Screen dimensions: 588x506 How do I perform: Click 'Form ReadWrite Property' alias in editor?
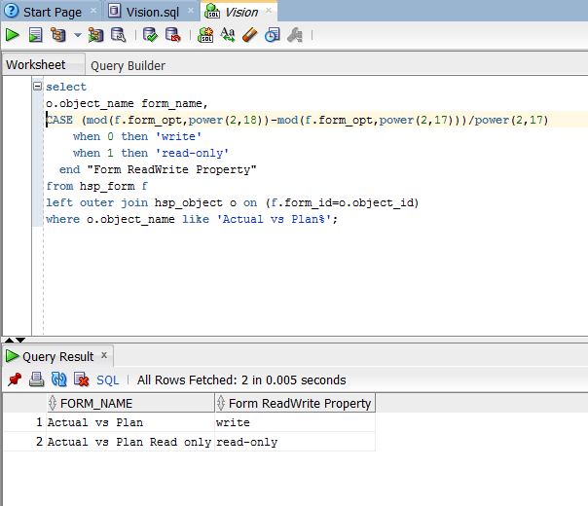pyautogui.click(x=171, y=169)
